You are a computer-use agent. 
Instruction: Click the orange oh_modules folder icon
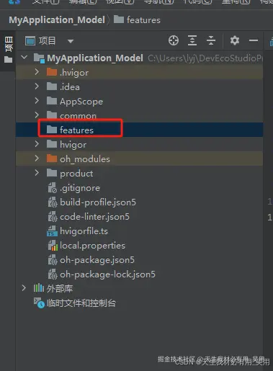(x=52, y=158)
